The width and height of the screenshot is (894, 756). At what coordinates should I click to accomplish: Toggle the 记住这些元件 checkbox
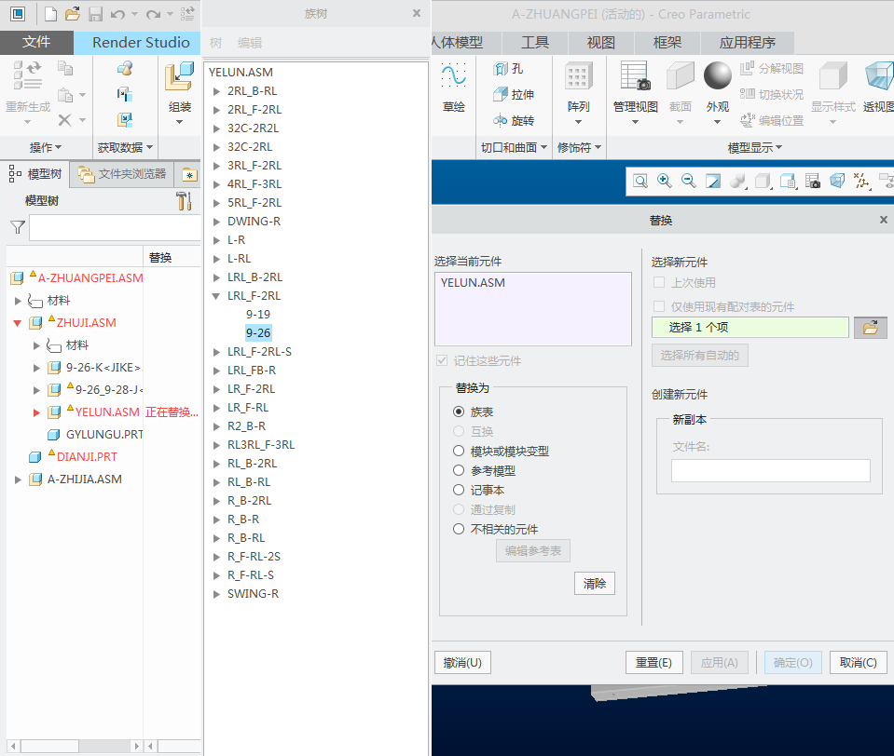click(441, 360)
